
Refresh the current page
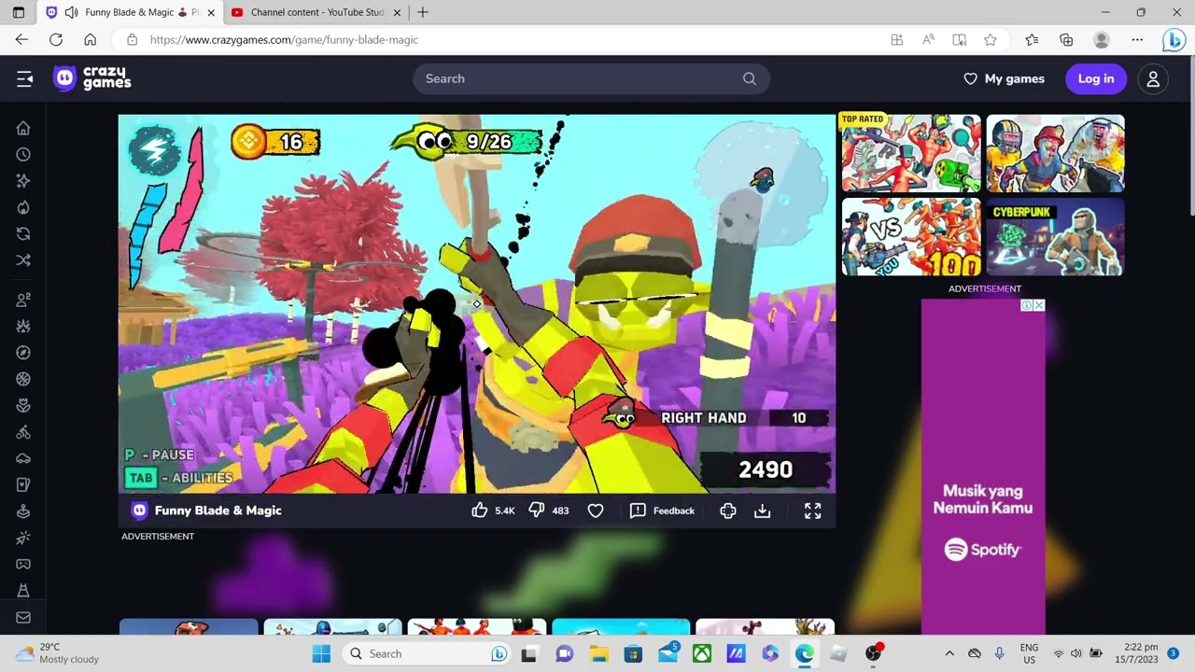[56, 39]
